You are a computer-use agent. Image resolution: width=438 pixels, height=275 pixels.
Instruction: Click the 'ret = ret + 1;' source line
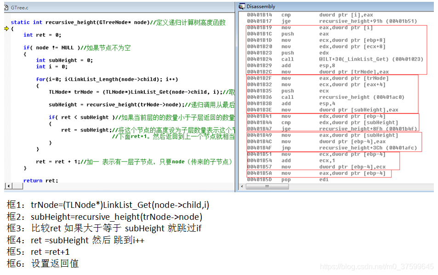134,162
